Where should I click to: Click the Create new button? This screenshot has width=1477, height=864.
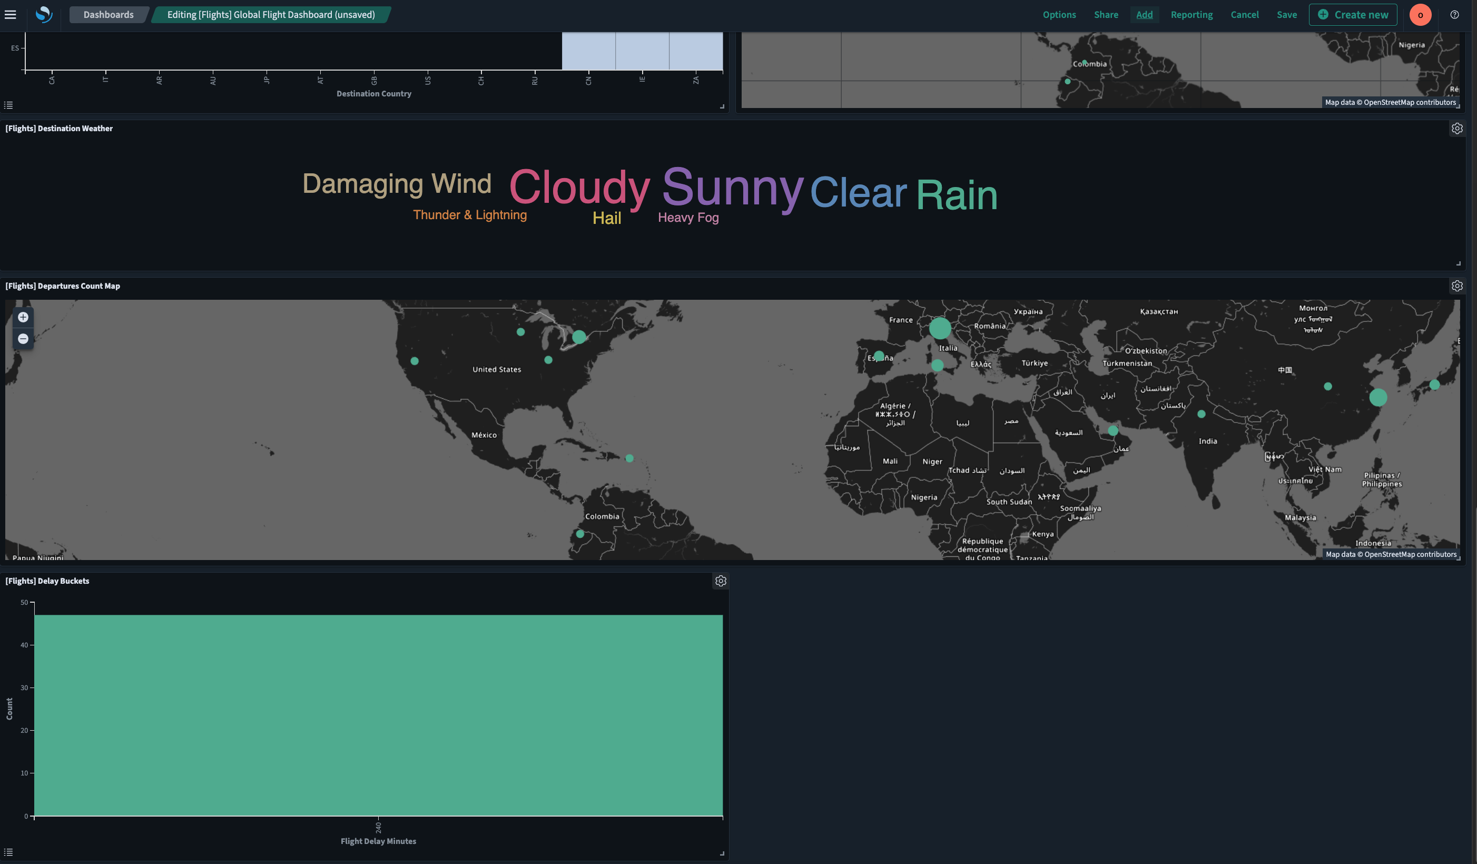(1353, 15)
